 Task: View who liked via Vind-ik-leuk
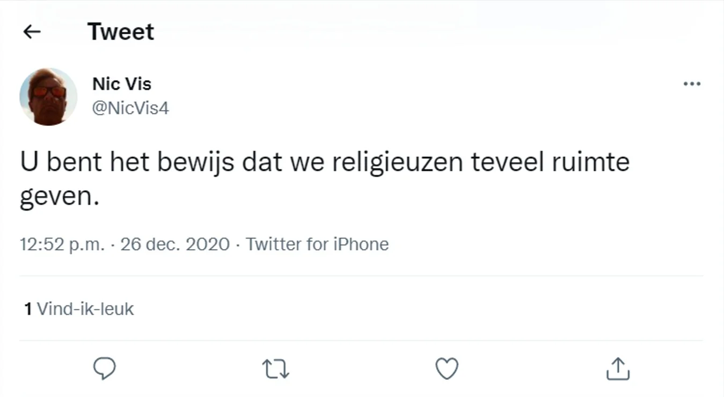[85, 309]
